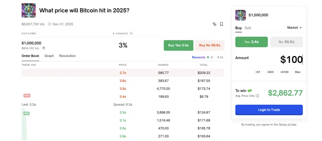Screen dimensions: 322x141
Task: Switch to the Sell mode
Action: [x=248, y=28]
